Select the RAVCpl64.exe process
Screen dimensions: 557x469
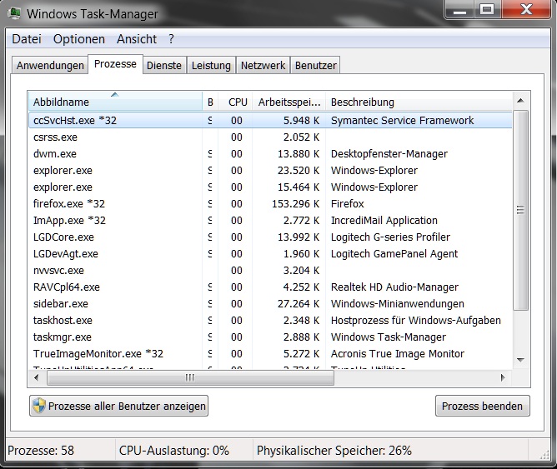270,287
